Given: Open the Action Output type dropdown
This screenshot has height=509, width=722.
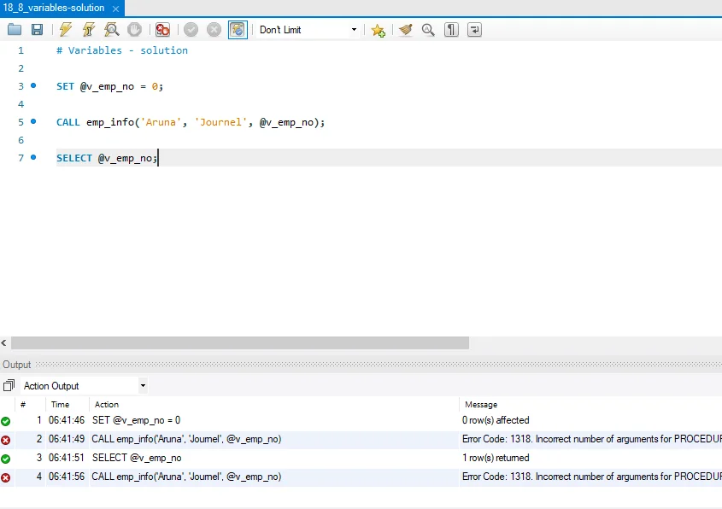Looking at the screenshot, I should point(142,386).
